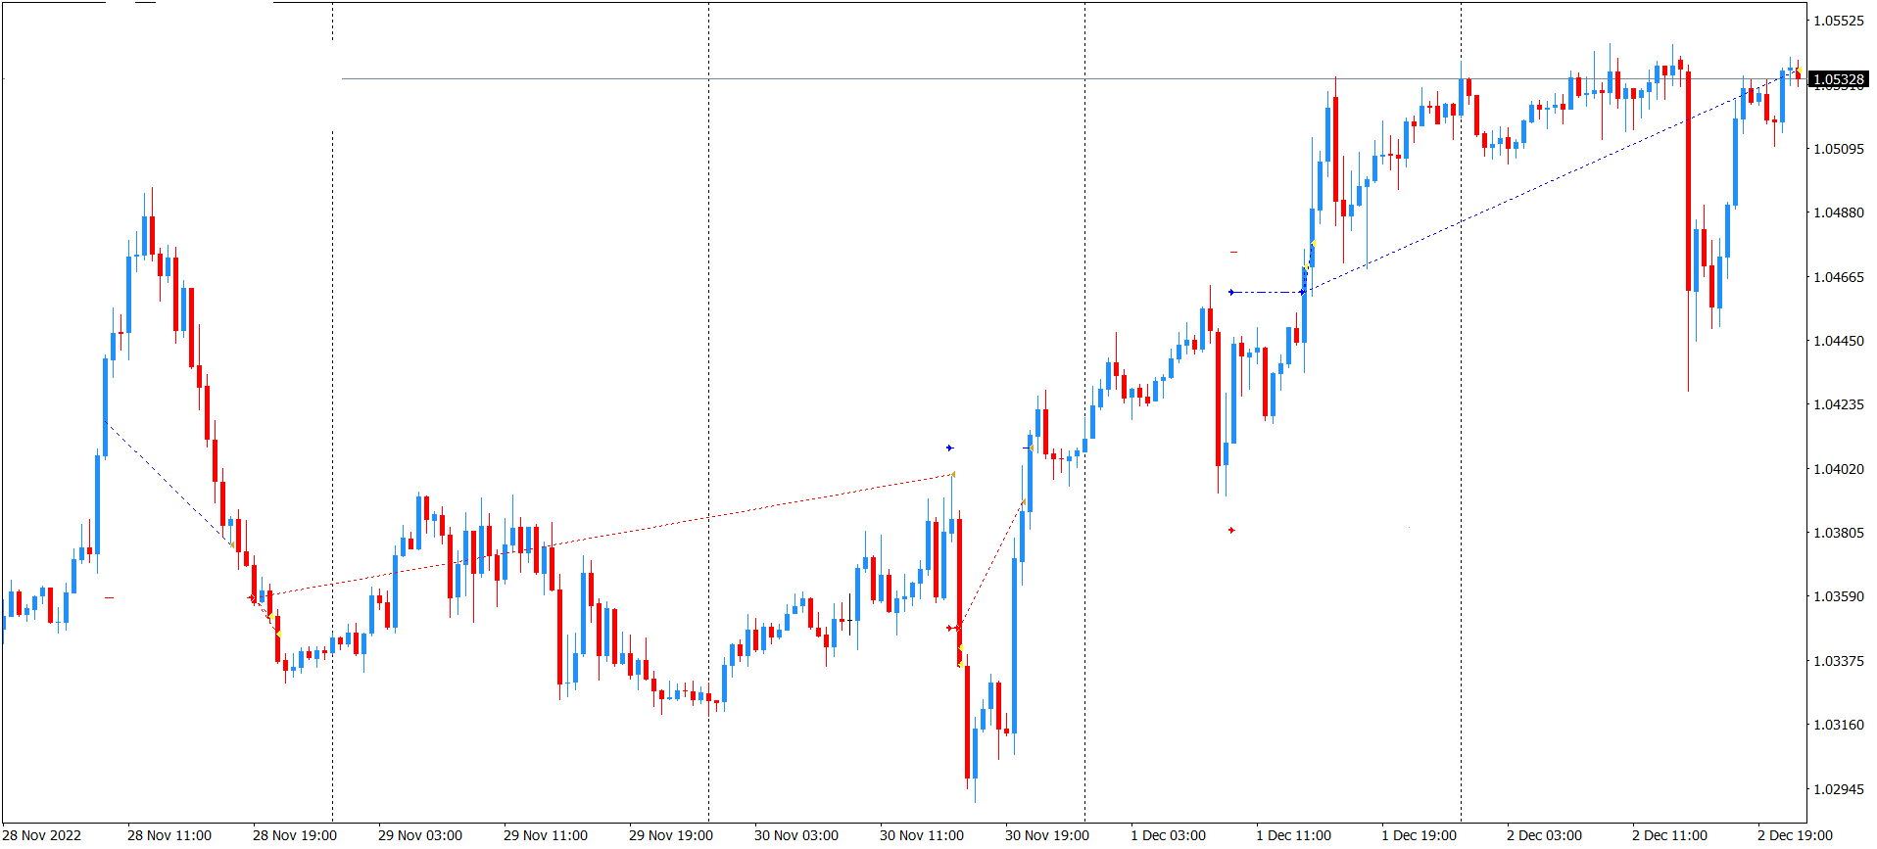Click price scale value 1.03805
1877x849 pixels.
coord(1839,533)
